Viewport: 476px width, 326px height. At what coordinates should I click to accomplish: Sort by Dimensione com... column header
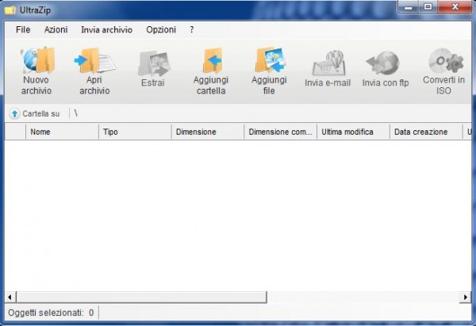click(281, 132)
